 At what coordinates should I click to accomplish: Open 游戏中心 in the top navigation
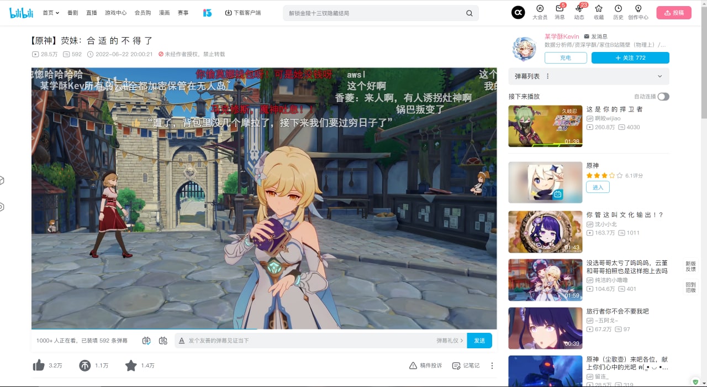point(115,13)
